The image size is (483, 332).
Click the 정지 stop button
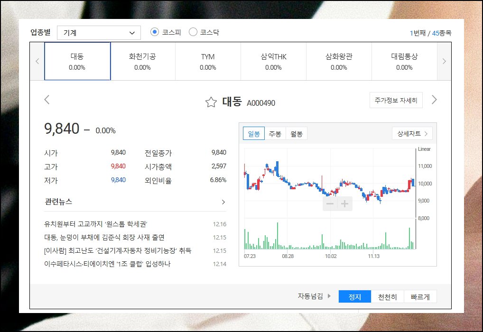354,296
